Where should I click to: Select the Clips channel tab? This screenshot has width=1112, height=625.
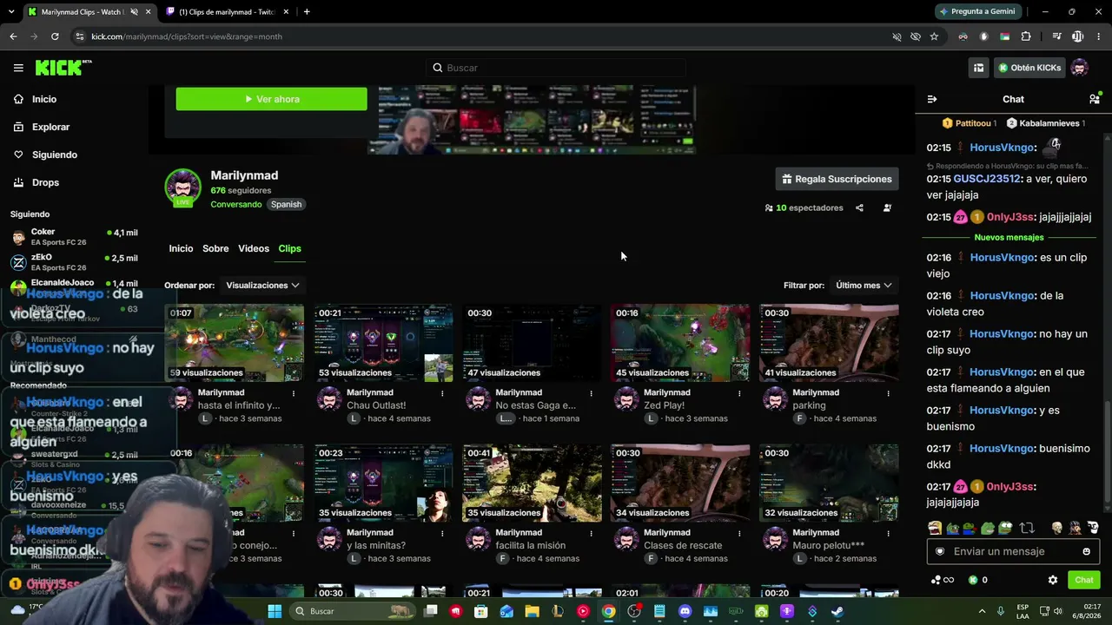(x=289, y=248)
